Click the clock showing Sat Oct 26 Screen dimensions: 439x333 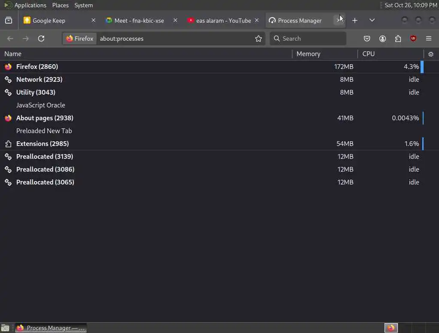[411, 5]
